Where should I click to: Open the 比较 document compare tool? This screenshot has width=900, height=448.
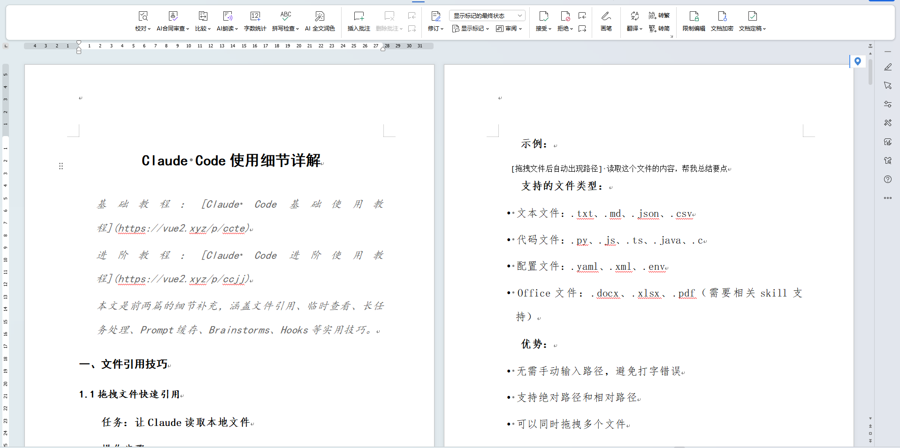click(203, 22)
